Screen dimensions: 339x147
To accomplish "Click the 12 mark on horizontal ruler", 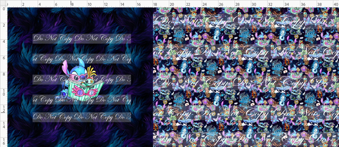I will click(x=106, y=5).
